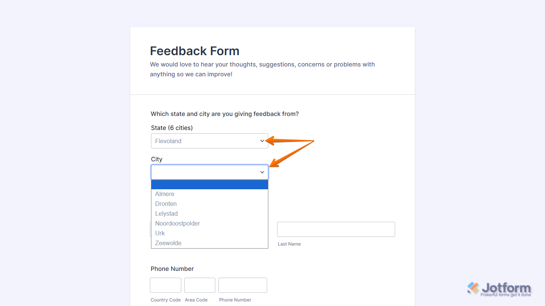Click the City field label
This screenshot has width=545, height=306.
[156, 159]
